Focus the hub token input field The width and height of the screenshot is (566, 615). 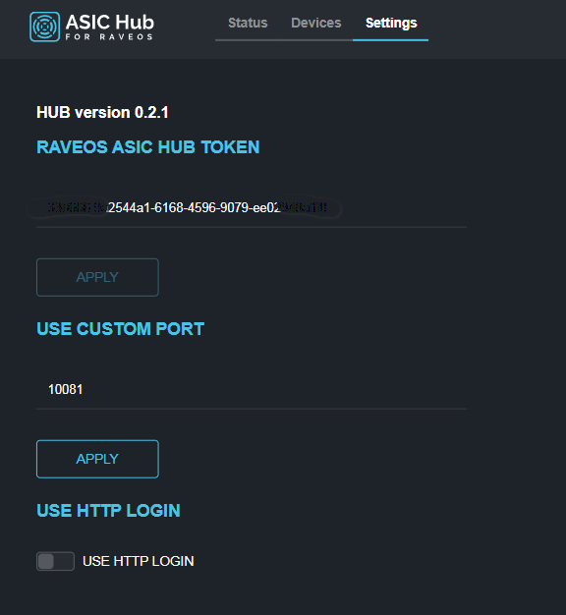[252, 207]
